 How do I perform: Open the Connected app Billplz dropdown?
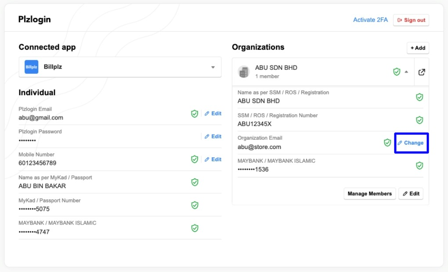point(120,67)
